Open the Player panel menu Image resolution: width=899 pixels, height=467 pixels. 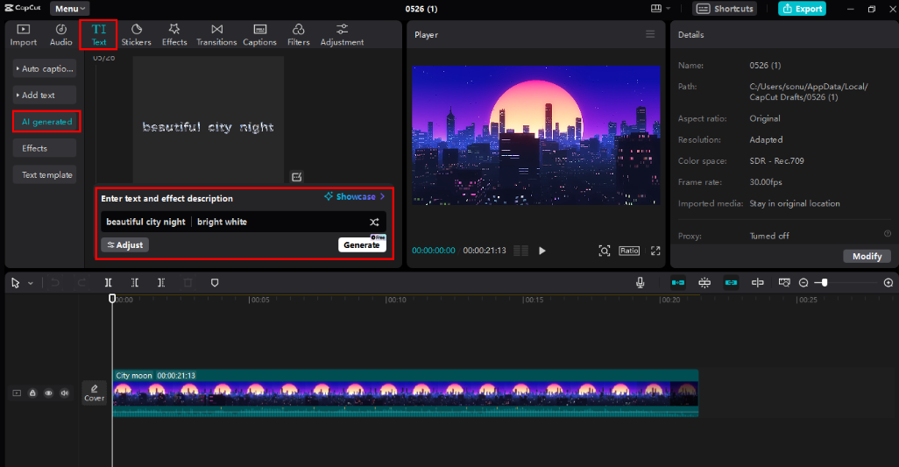[650, 34]
